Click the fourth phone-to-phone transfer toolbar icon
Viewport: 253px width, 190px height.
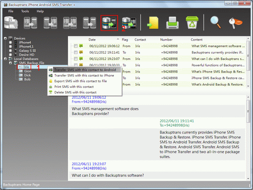pos(89,23)
